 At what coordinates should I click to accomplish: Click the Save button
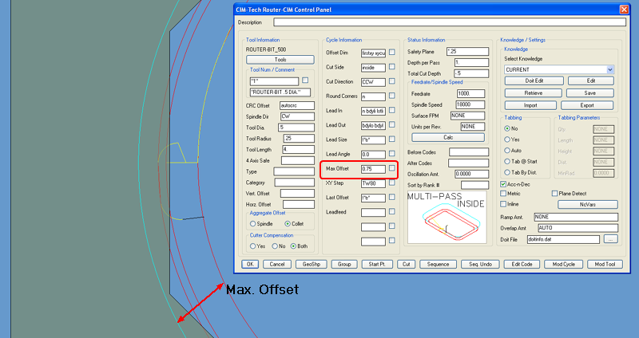click(589, 93)
